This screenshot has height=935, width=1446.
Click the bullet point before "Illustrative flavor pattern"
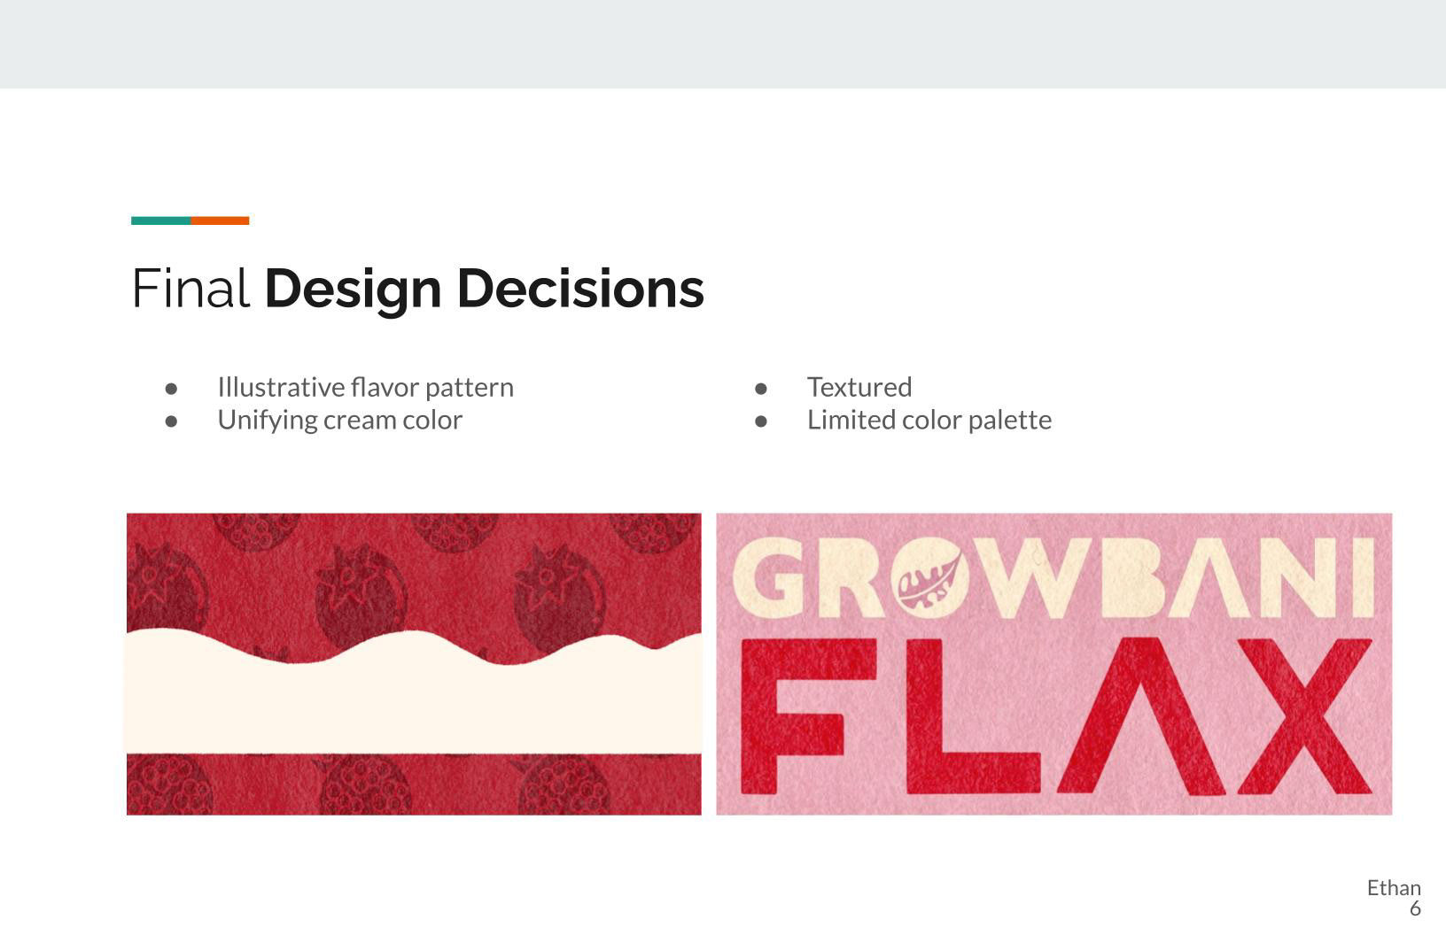[171, 389]
